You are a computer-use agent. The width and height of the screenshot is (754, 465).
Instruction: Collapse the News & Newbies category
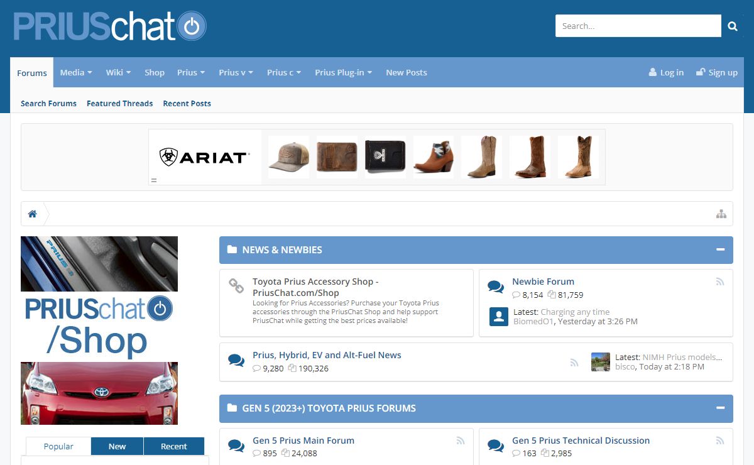click(720, 249)
